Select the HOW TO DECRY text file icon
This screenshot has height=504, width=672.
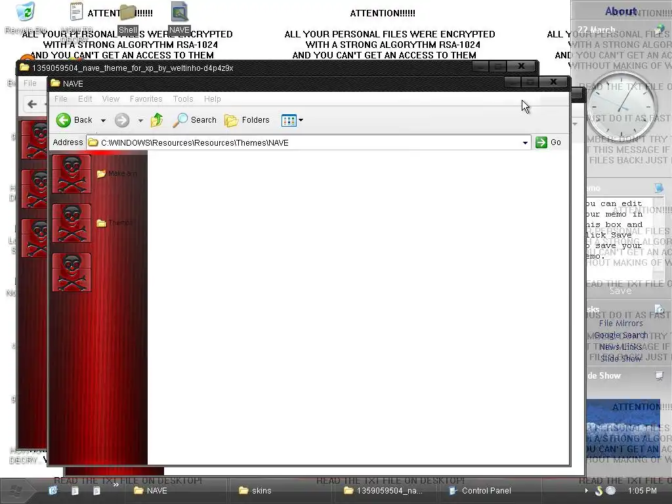[x=76, y=22]
